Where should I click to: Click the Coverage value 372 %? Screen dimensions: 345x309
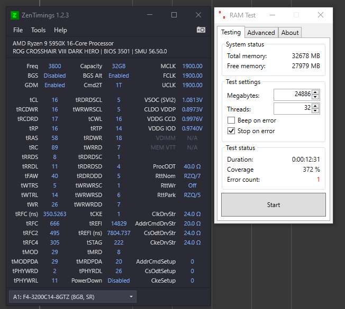(311, 170)
